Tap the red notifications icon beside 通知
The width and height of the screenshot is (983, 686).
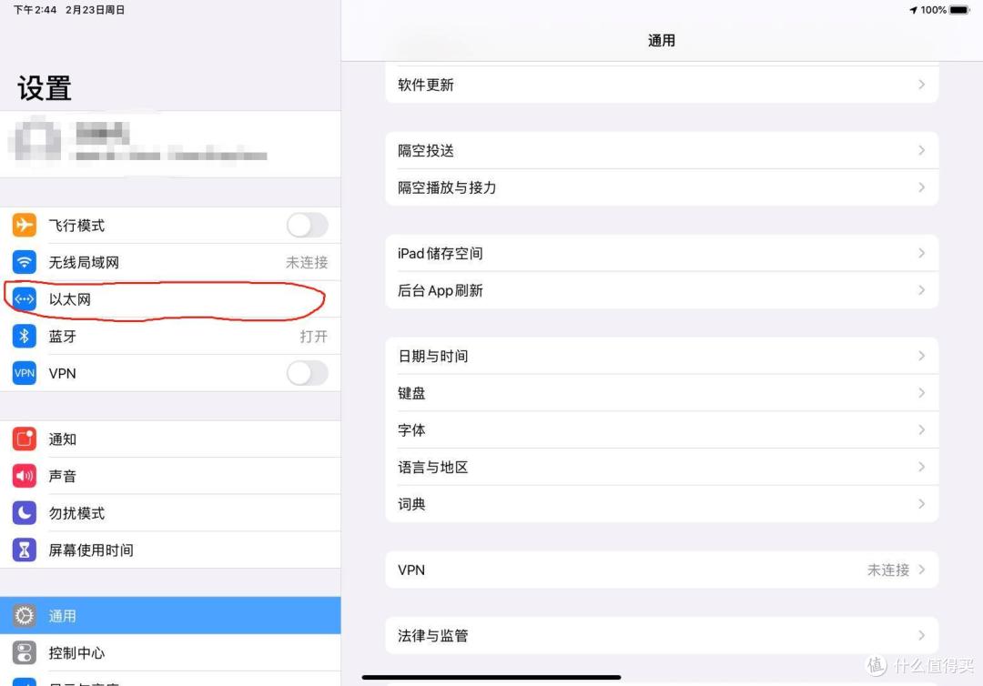click(x=24, y=439)
